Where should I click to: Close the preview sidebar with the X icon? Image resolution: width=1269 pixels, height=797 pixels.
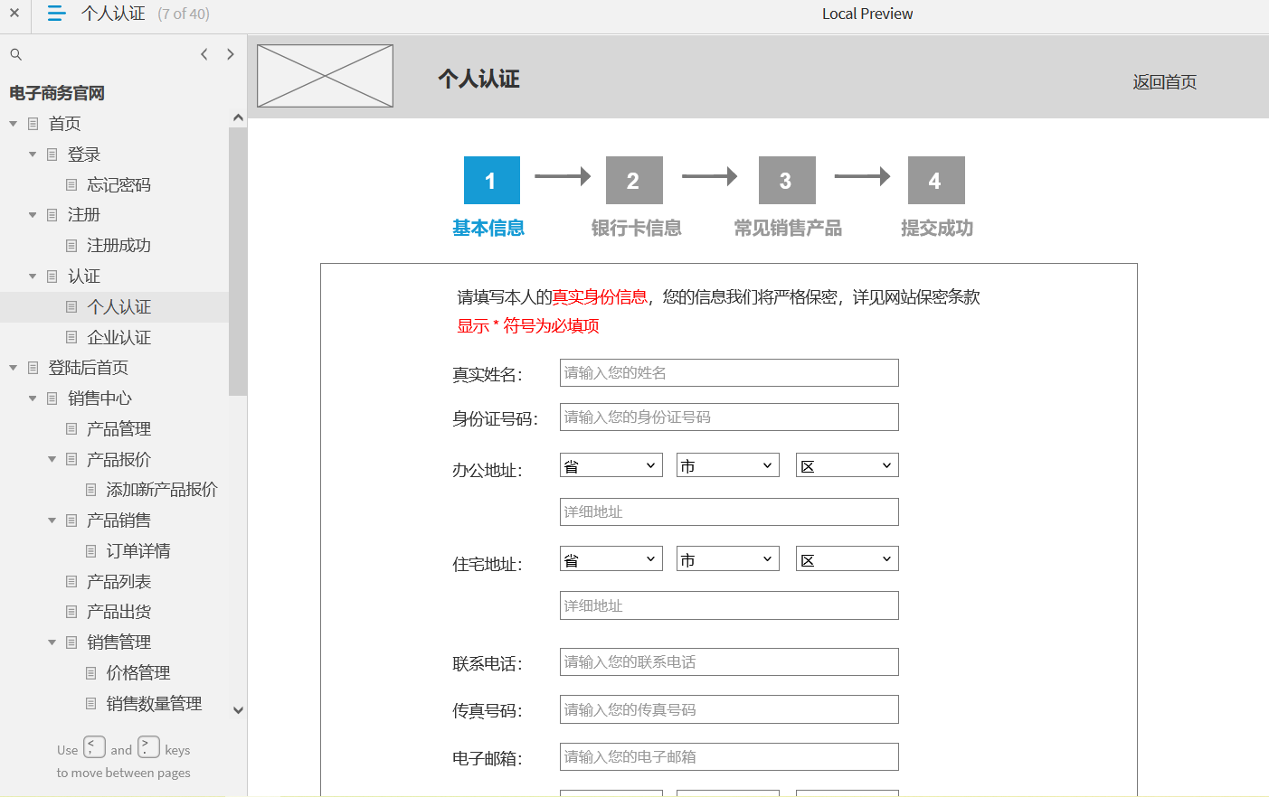[14, 14]
